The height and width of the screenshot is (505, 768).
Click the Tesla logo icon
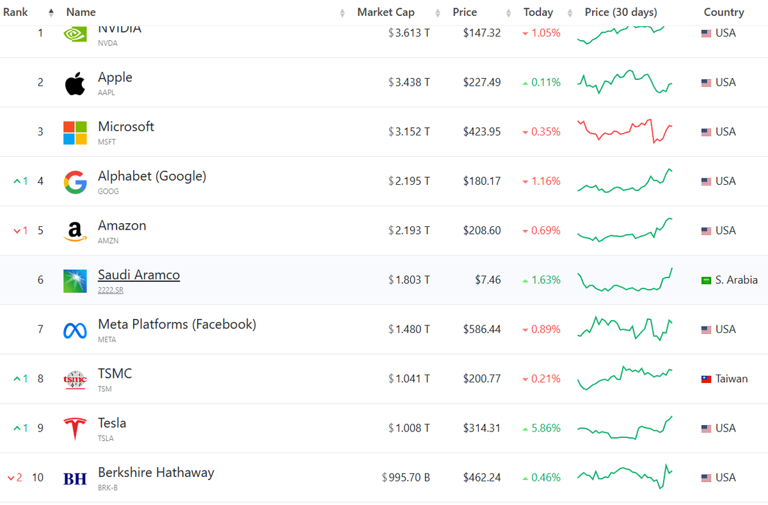[x=75, y=429]
